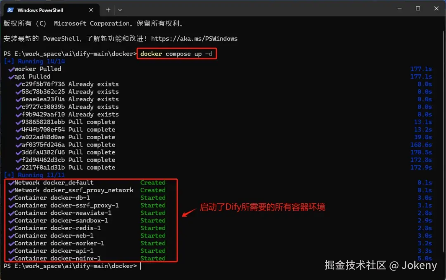Click the 'Started' status for docker-redis-1

[x=153, y=228]
